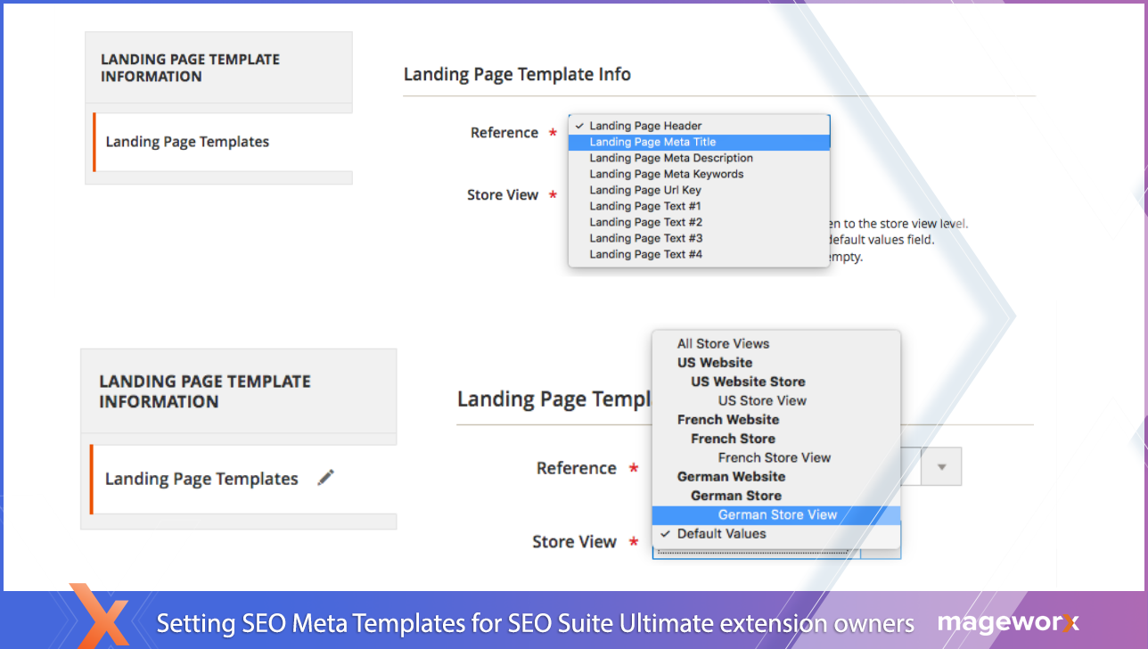
Task: Expand lower Landing Page Template Information section
Action: point(205,391)
